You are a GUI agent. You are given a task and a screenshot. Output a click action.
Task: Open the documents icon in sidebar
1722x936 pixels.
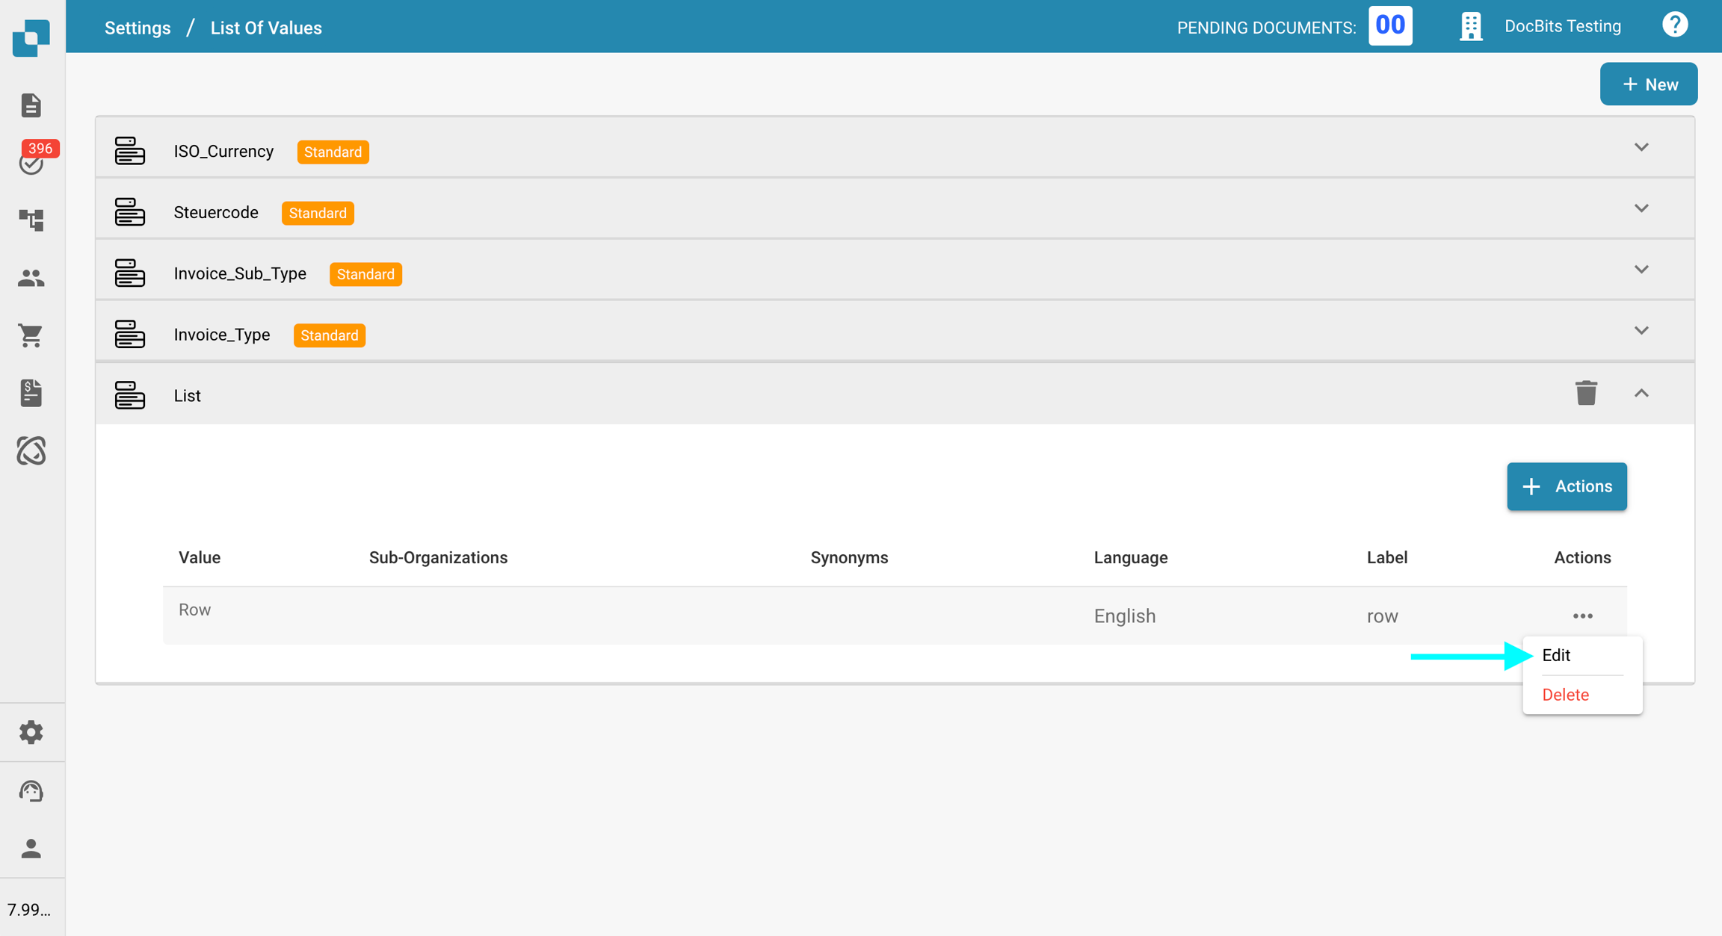coord(31,105)
